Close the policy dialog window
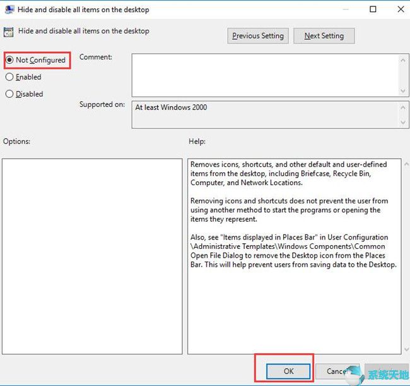 coord(401,9)
